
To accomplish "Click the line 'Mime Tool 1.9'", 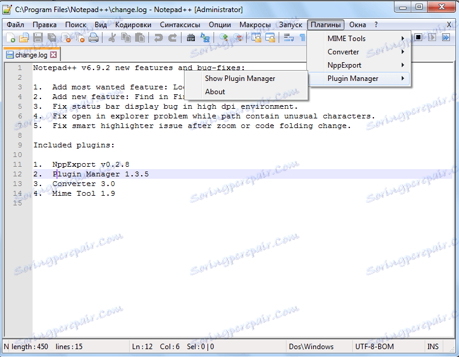I will (x=83, y=193).
